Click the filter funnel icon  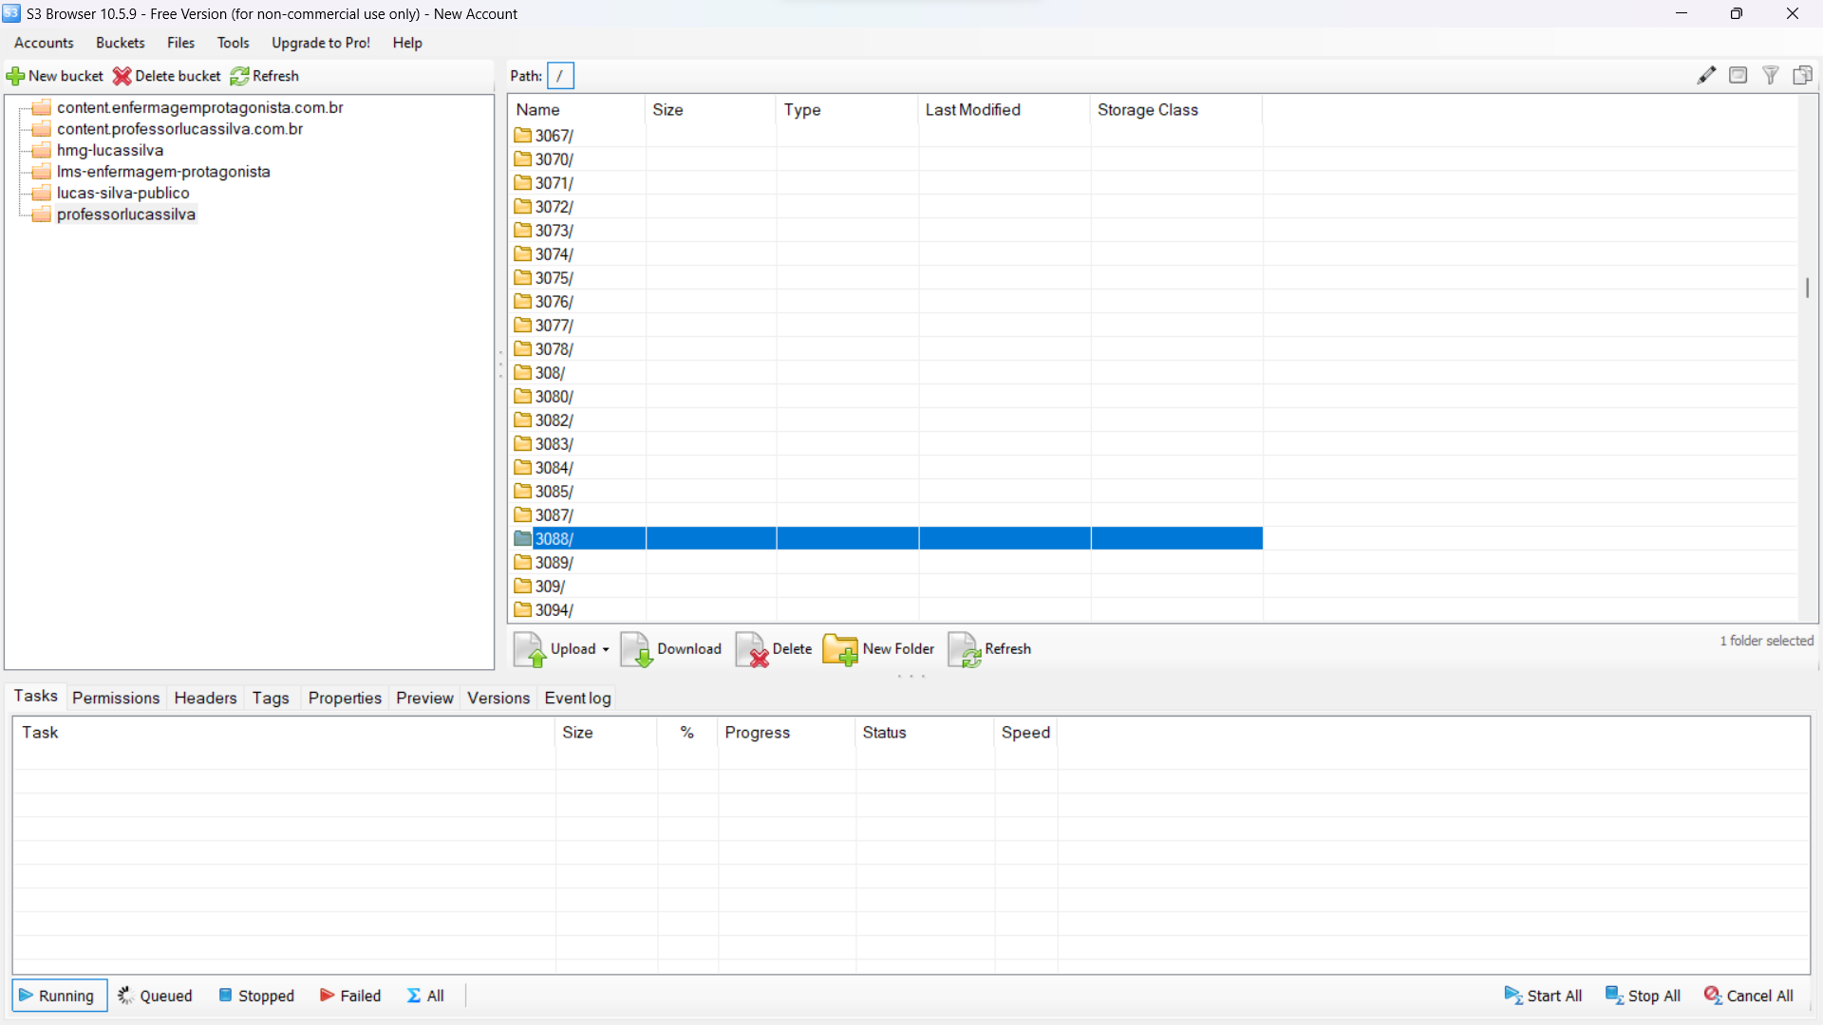point(1770,76)
